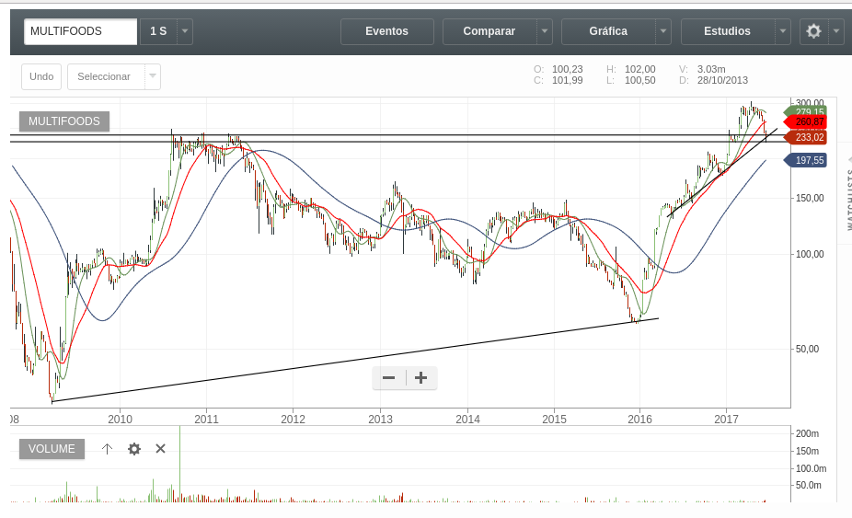Click the Undo button
852x518 pixels.
coord(41,76)
